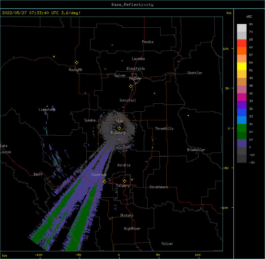265x259 pixels.
Task: Click the yellow diamond marker beside RockyMH
Action: pos(77,63)
